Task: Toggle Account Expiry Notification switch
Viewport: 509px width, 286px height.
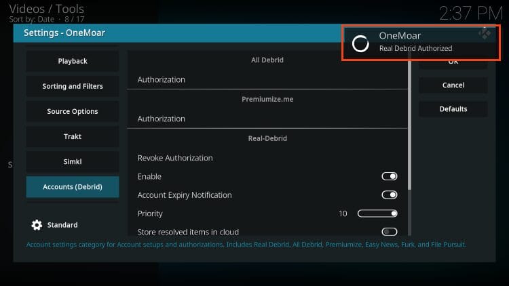Action: [390, 195]
